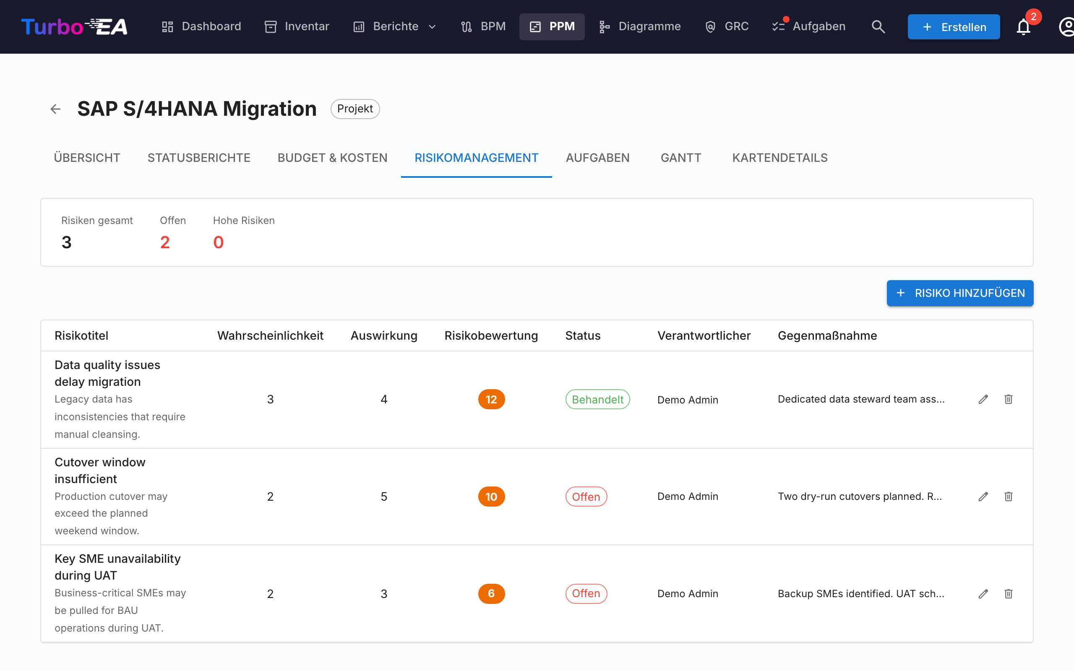
Task: Click 'Dedicated data steward team' mitigation text
Action: pyautogui.click(x=861, y=399)
